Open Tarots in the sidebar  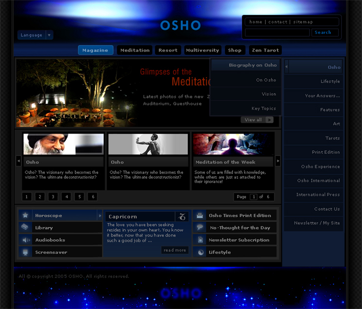tap(313, 138)
